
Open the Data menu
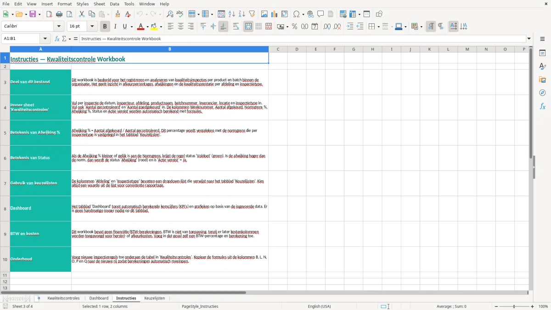point(114,4)
